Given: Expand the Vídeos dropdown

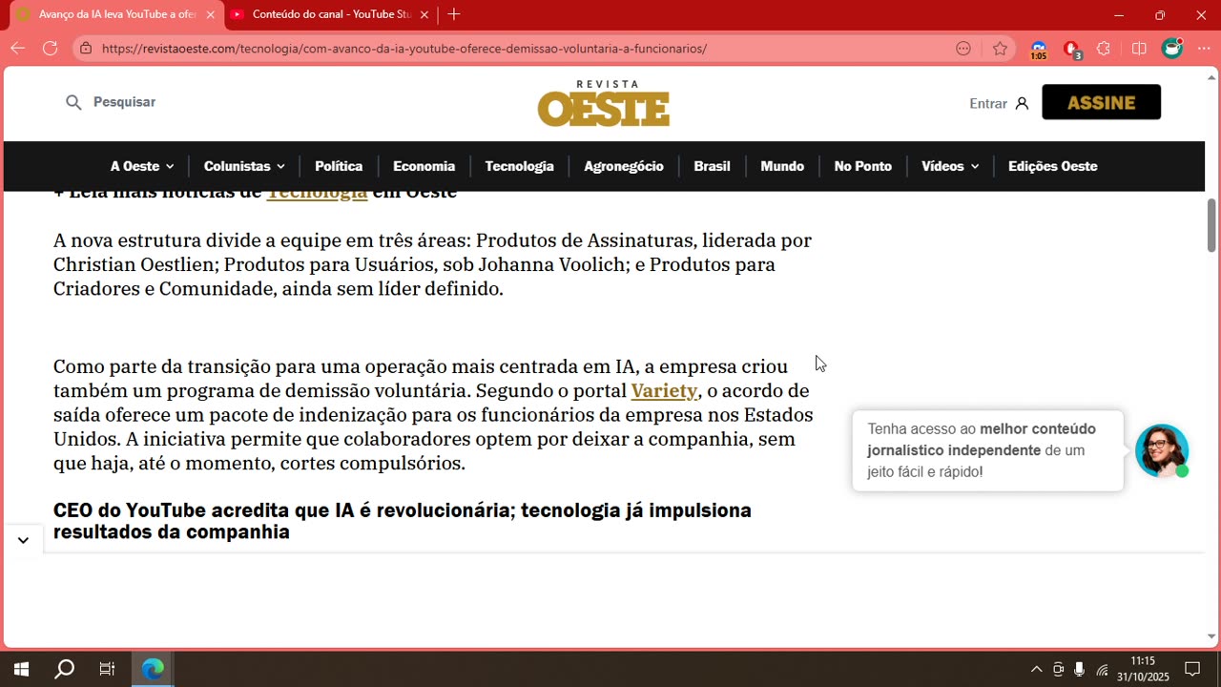Looking at the screenshot, I should (950, 166).
